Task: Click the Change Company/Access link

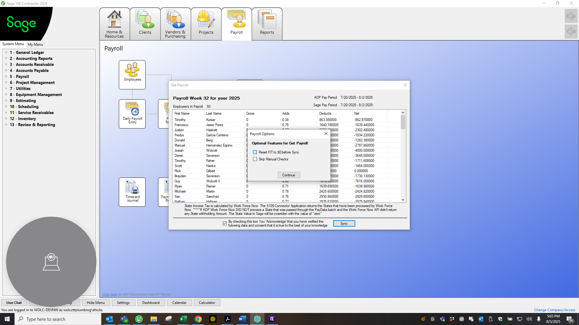Action: tap(555, 310)
